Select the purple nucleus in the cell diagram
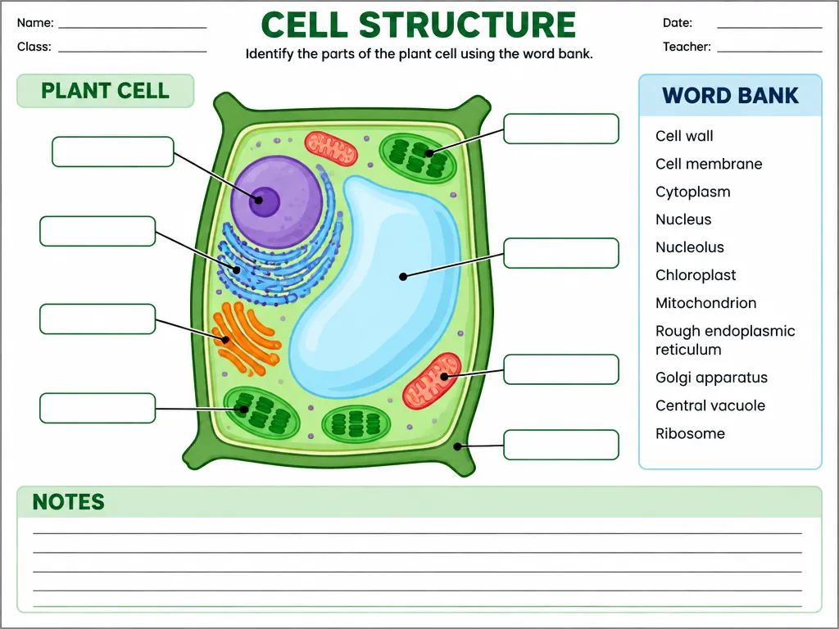Viewport: 839px width, 629px height. pos(277,201)
